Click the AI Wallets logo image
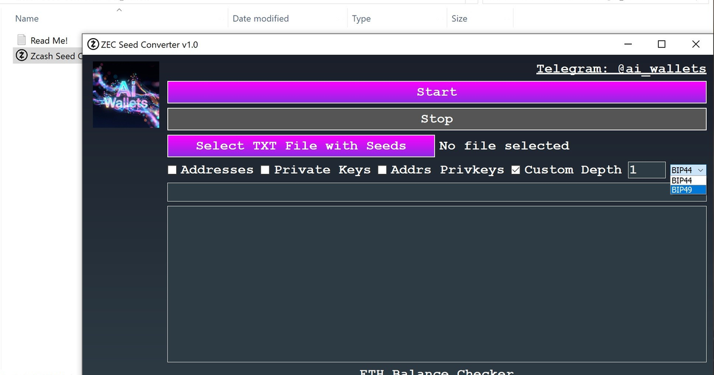The width and height of the screenshot is (714, 375). [x=126, y=95]
